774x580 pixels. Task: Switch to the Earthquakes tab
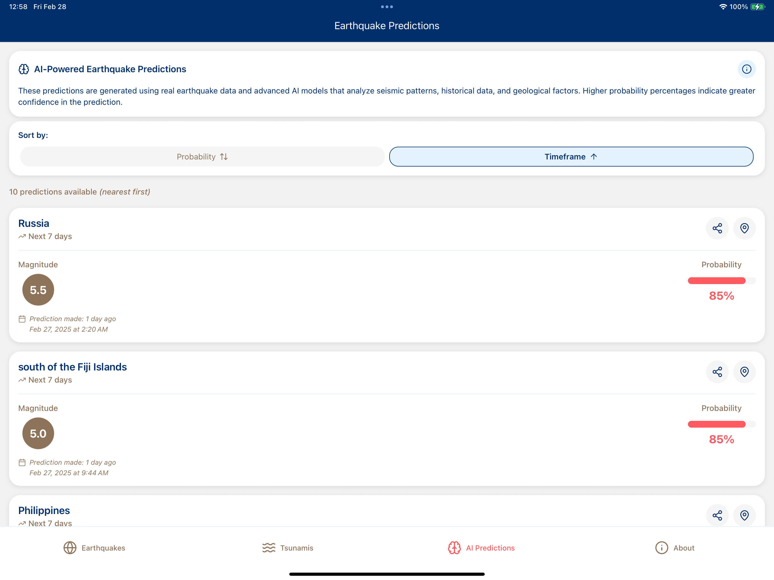tap(94, 548)
